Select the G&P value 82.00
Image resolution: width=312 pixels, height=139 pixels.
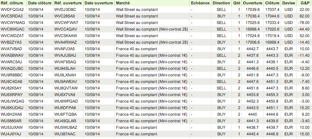[304, 16]
